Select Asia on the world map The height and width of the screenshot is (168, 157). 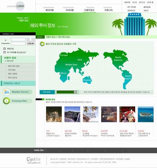point(80,60)
